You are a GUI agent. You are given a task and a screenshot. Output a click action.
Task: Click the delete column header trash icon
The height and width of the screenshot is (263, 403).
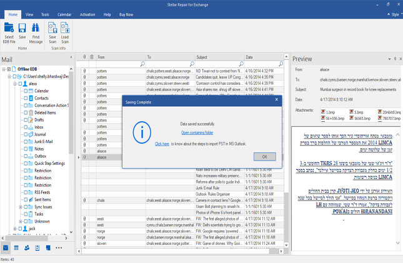coord(92,57)
